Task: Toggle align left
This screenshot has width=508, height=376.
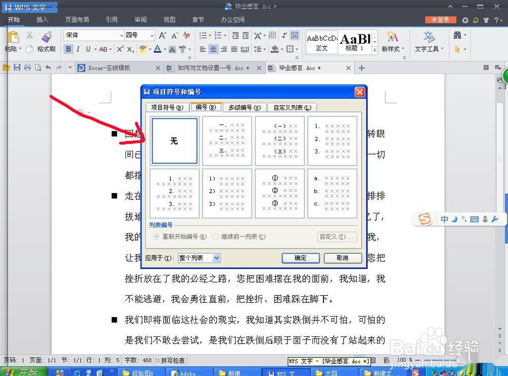Action: click(203, 49)
